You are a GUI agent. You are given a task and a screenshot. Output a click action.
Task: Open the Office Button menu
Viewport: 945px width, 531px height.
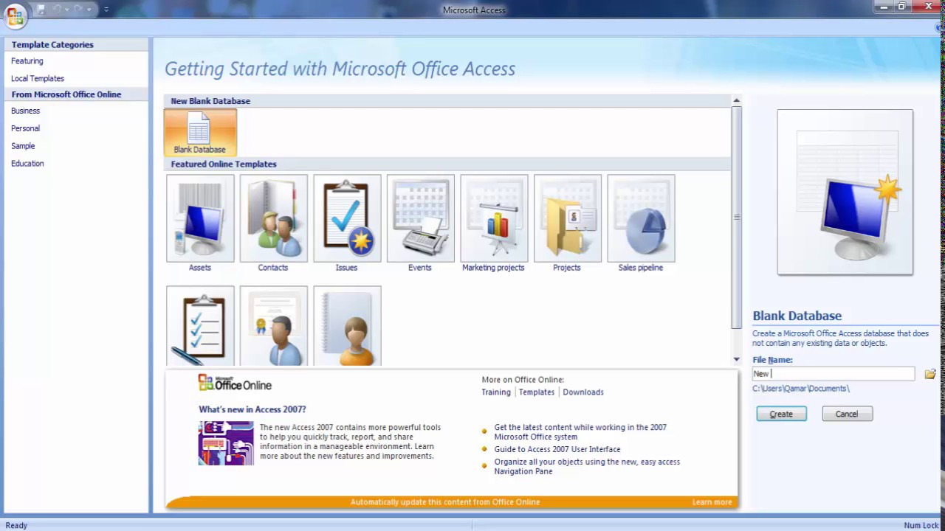coord(15,16)
